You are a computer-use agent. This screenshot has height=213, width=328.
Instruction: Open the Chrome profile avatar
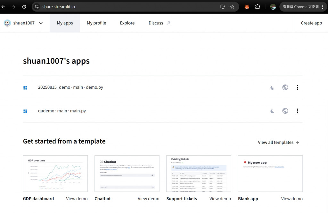(x=273, y=7)
